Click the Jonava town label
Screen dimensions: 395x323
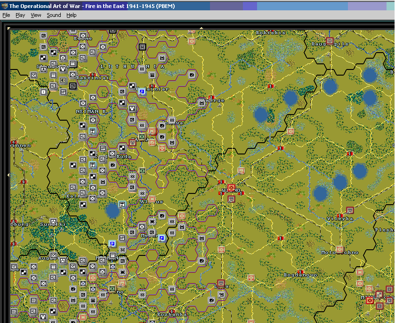[x=172, y=123]
